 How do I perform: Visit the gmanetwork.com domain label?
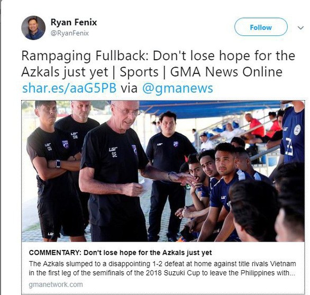click(56, 284)
